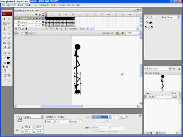The image size is (183, 137).
Task: Select the Line tool
Action: click(5, 33)
